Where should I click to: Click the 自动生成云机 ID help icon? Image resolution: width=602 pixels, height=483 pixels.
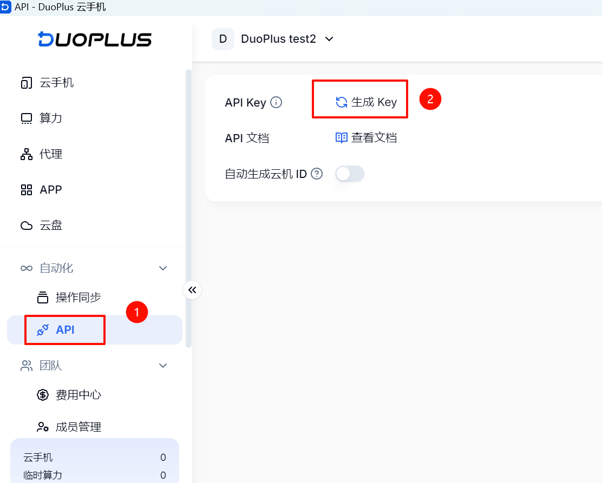[316, 174]
